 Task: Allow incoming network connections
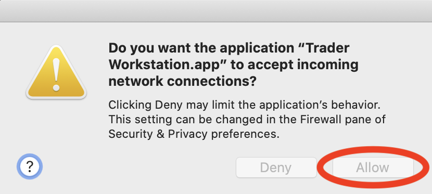pos(373,167)
